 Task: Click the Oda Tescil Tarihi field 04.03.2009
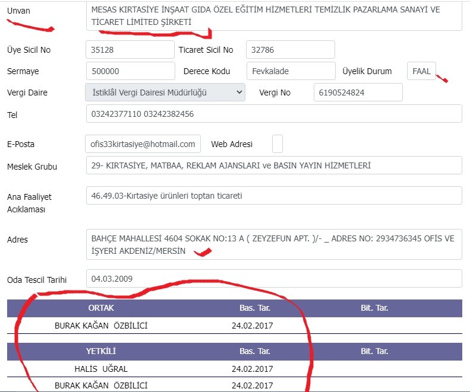click(x=274, y=279)
